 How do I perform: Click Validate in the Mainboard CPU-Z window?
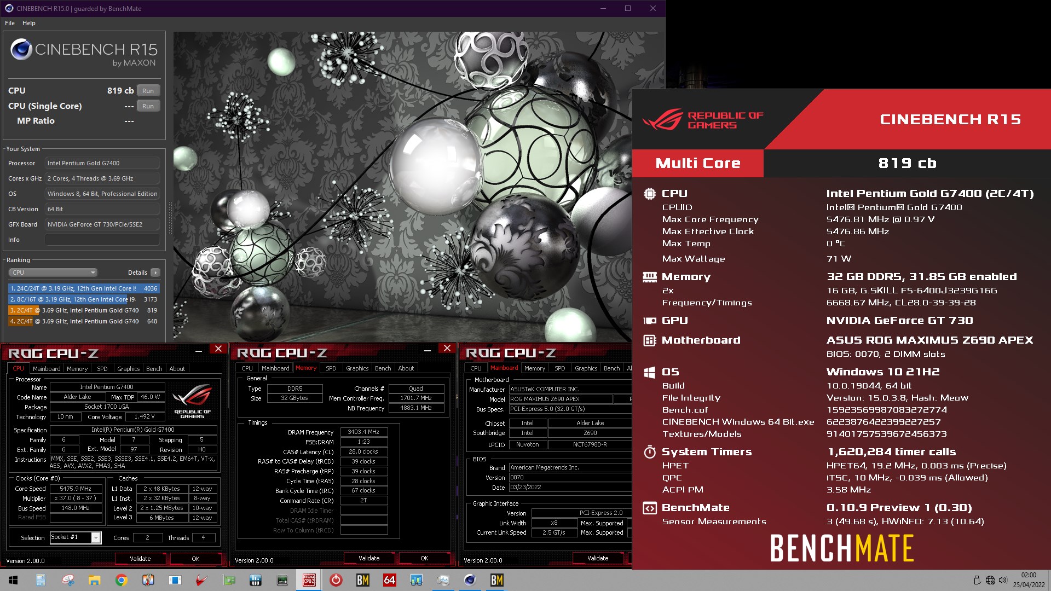pyautogui.click(x=598, y=558)
